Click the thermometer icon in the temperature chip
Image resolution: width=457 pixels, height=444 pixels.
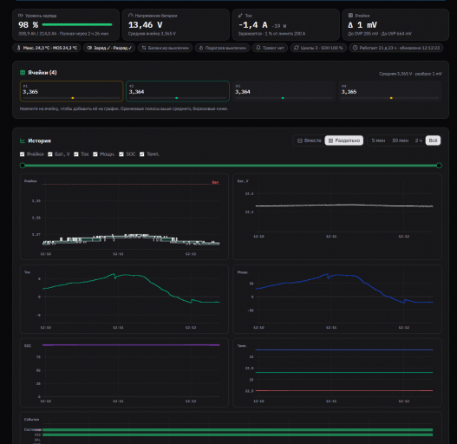pos(19,48)
